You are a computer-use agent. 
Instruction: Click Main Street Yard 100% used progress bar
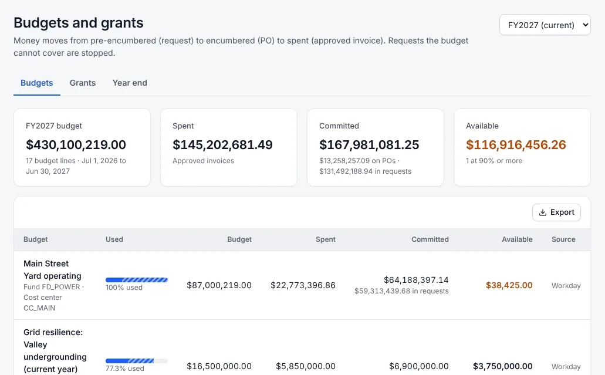click(137, 280)
